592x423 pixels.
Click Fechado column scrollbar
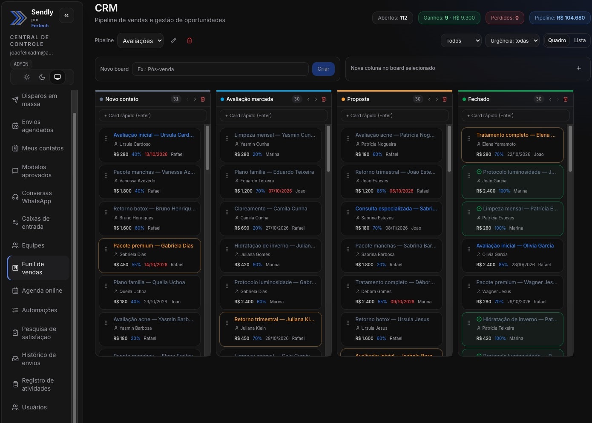(x=570, y=149)
